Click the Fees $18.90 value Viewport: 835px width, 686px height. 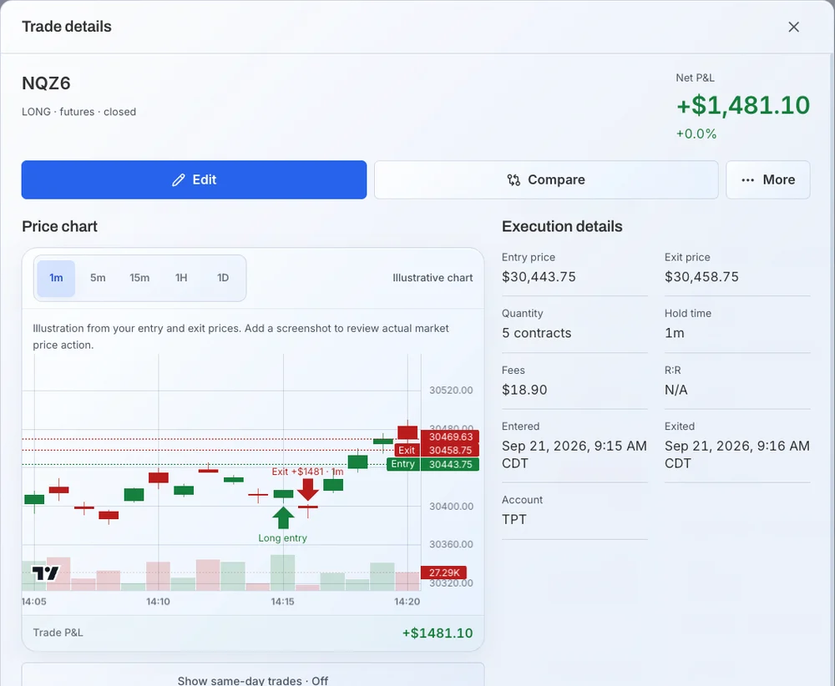pos(524,390)
